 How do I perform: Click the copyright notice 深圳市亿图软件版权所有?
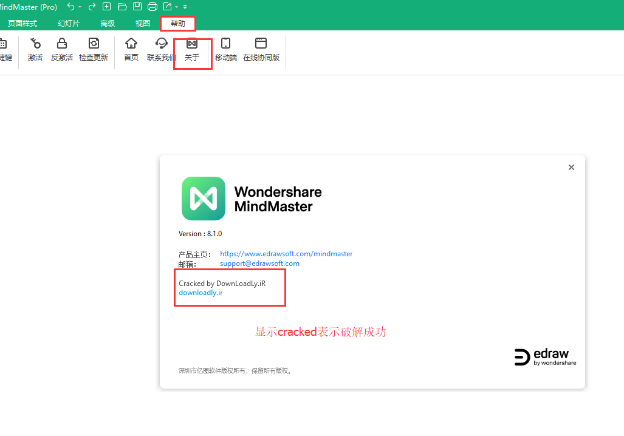tap(235, 371)
